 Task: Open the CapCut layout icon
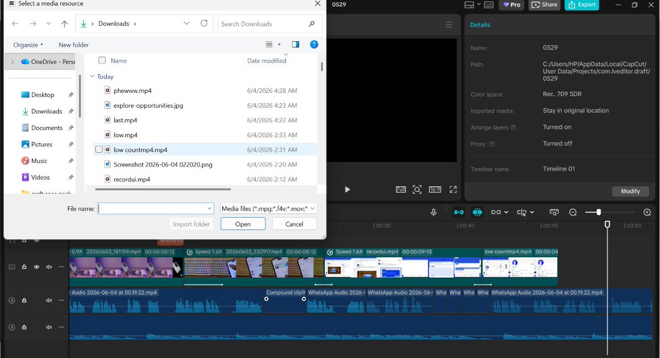[x=469, y=4]
